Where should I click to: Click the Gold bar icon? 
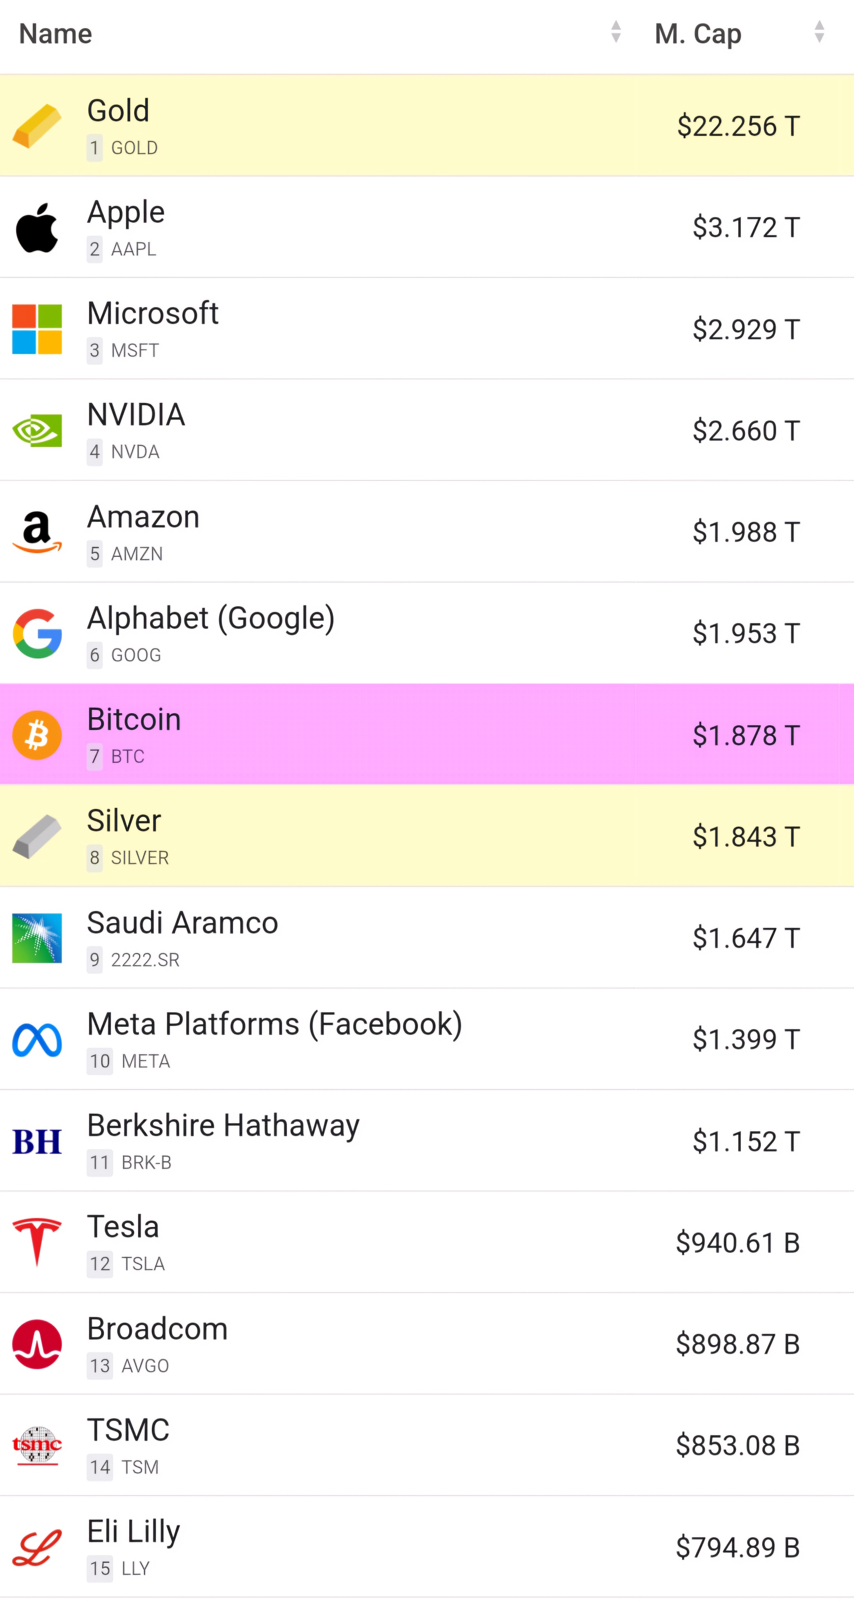tap(37, 126)
